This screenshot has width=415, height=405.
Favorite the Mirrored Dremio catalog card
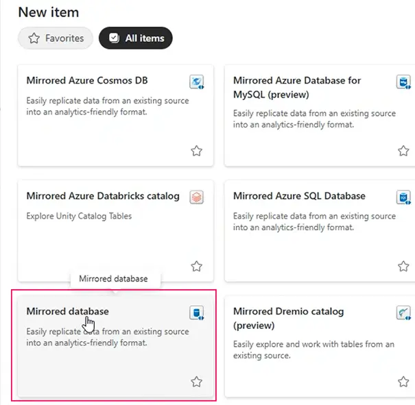403,382
